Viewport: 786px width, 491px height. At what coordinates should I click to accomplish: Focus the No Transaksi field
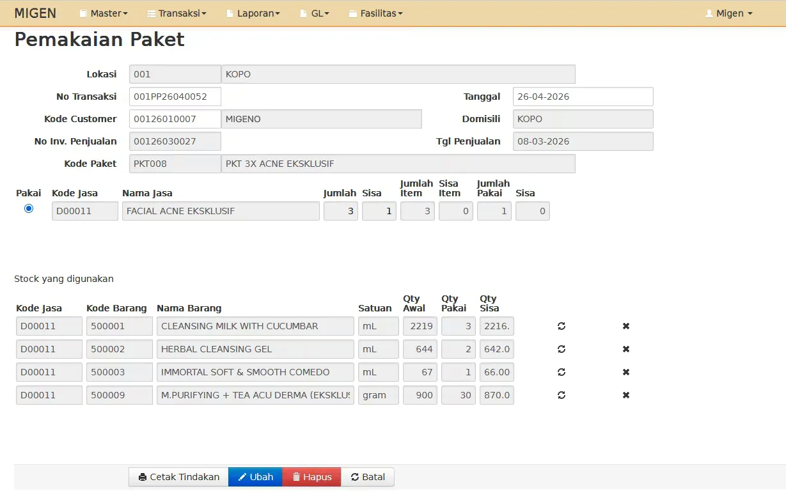[175, 97]
